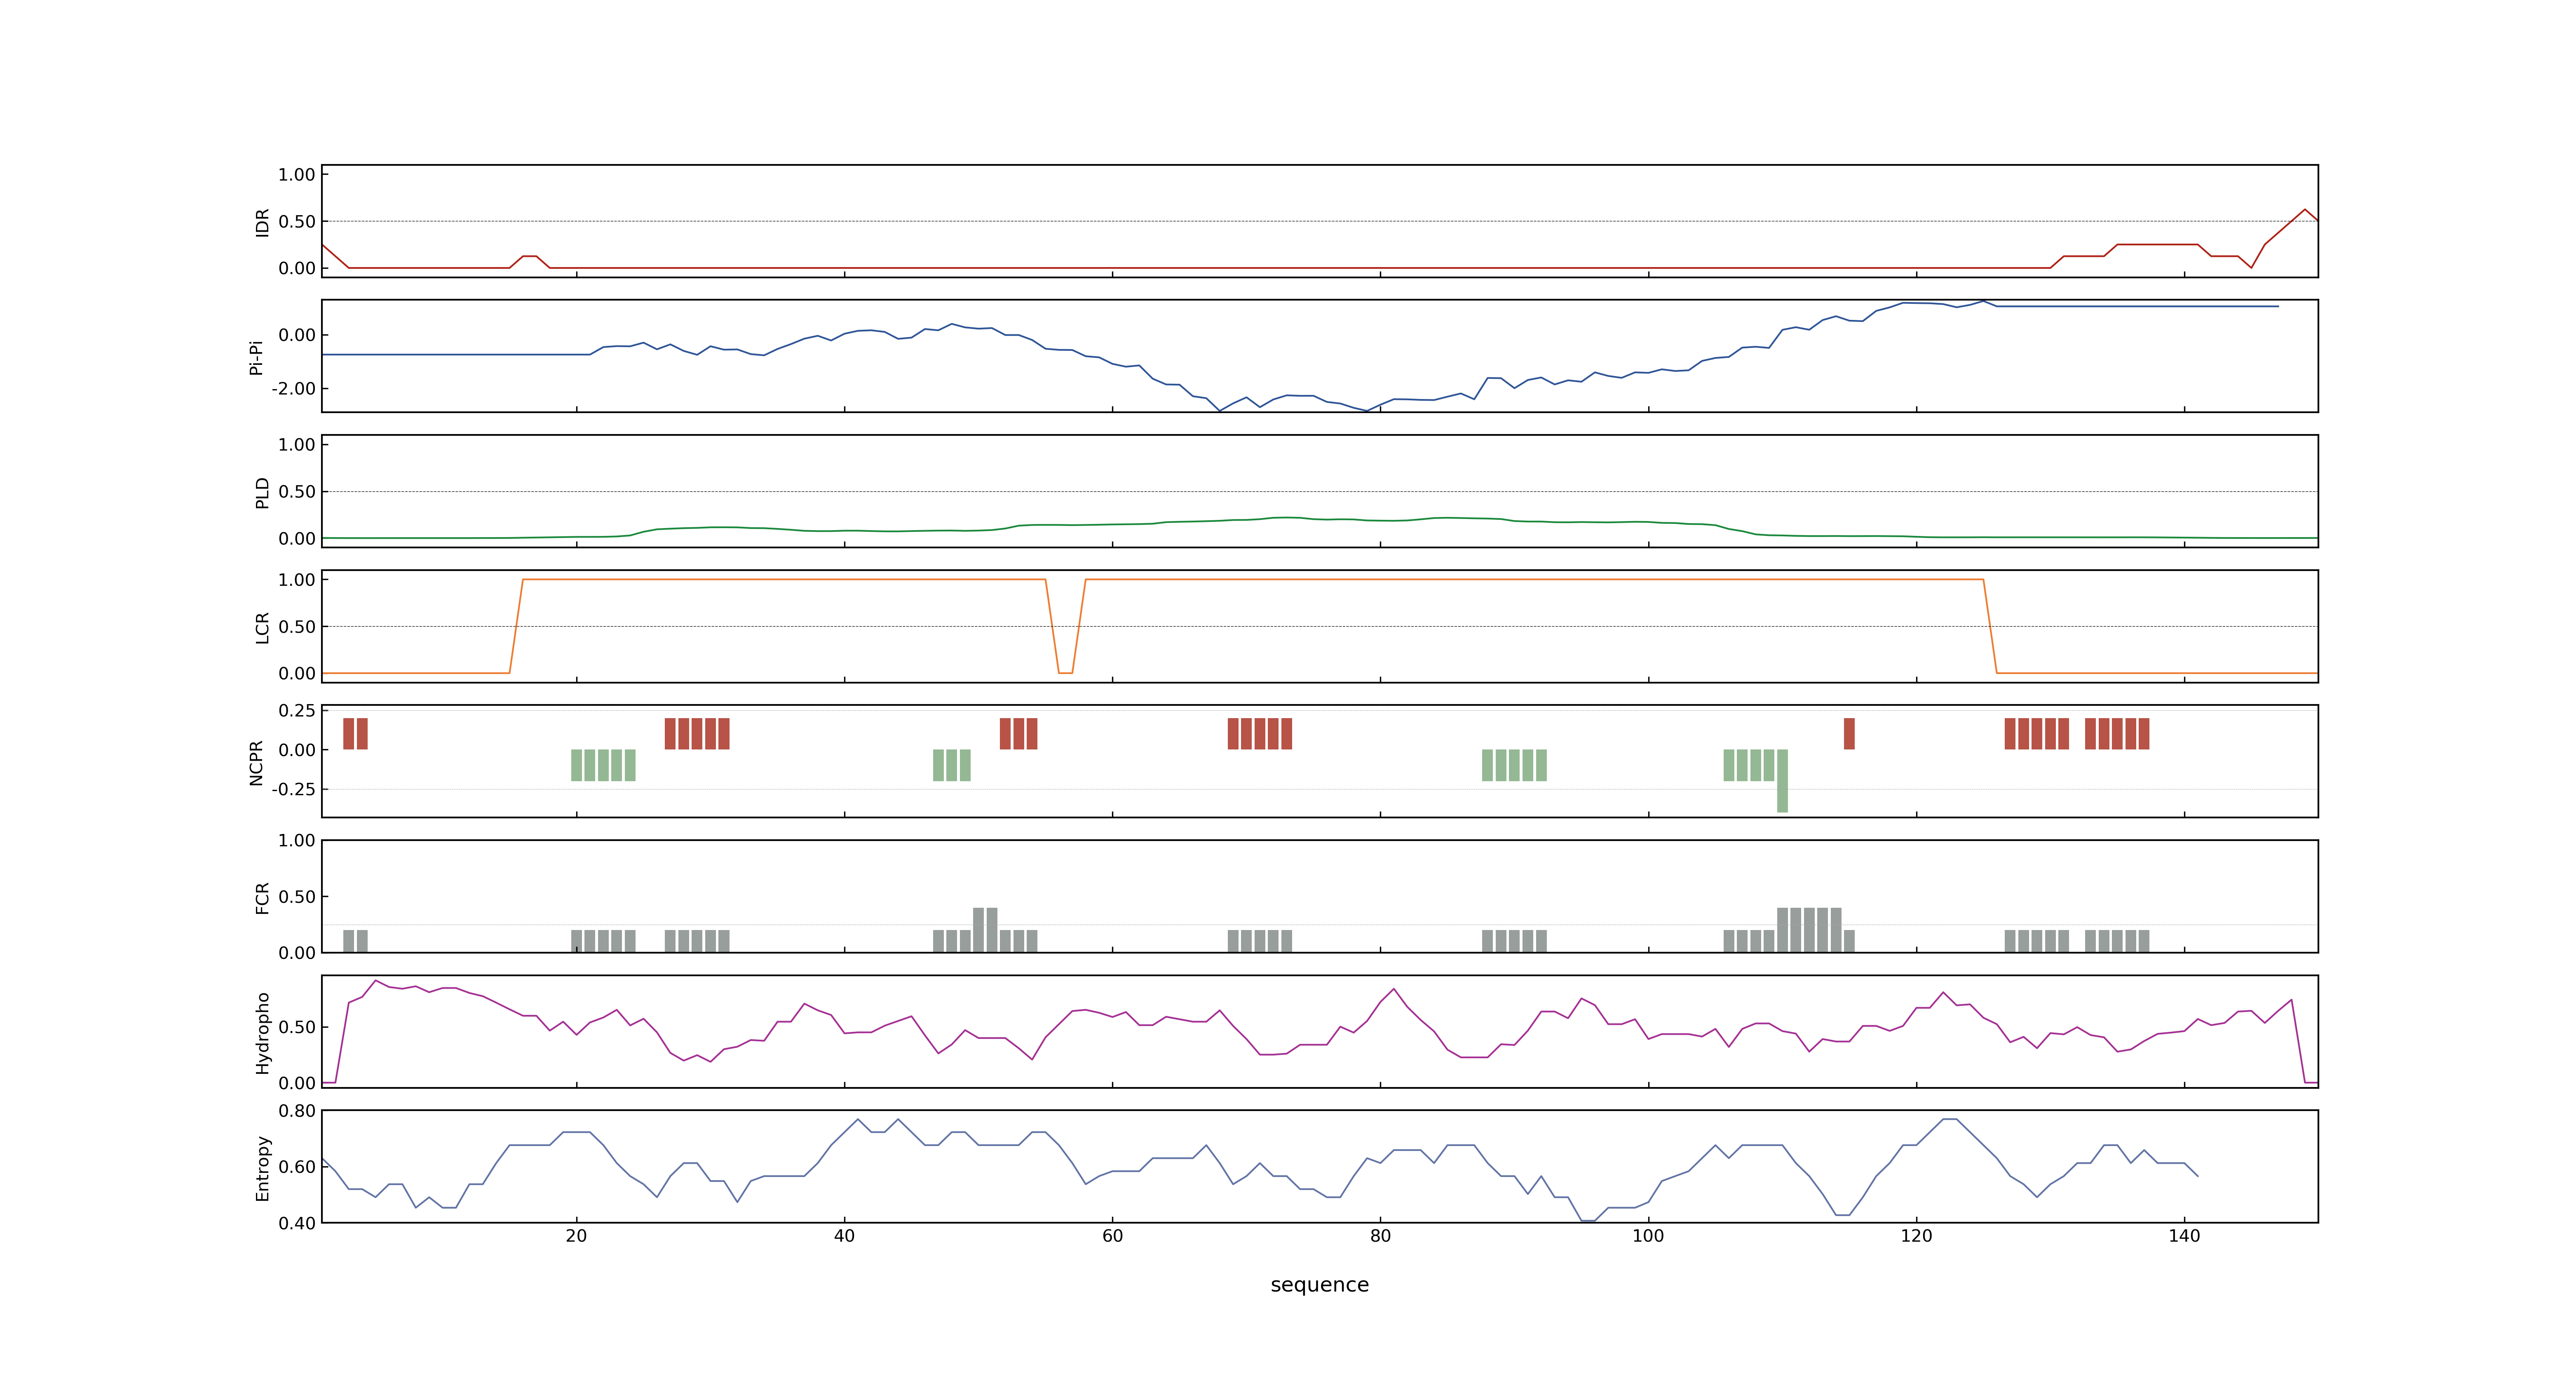2576x1374 pixels.
Task: Click the Pi-Pi y-axis label
Action: 256,357
